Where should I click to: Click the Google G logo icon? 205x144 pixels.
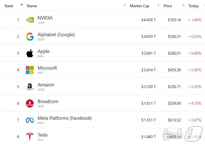30,36
